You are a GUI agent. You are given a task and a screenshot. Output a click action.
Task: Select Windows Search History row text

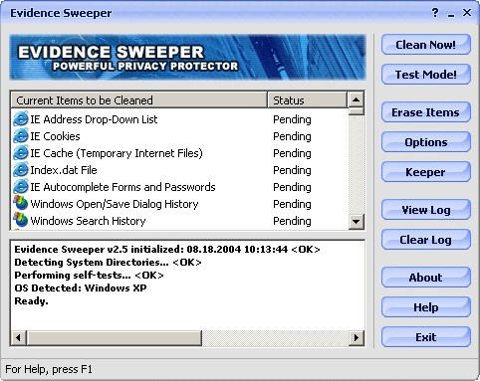[x=88, y=221]
